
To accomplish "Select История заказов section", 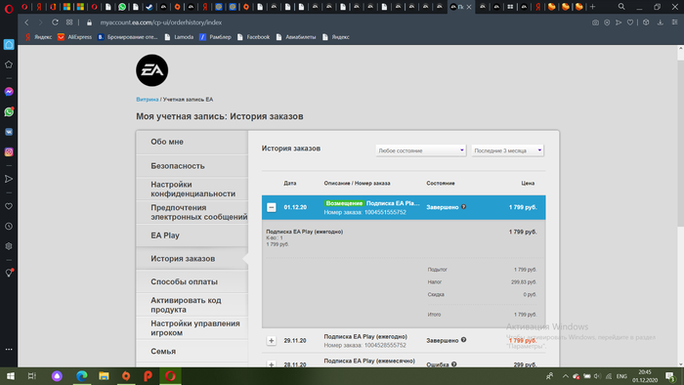I will [x=192, y=259].
